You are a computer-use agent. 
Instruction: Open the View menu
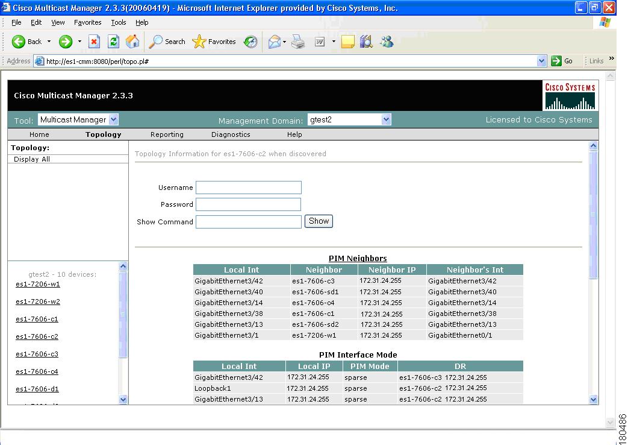[x=58, y=22]
